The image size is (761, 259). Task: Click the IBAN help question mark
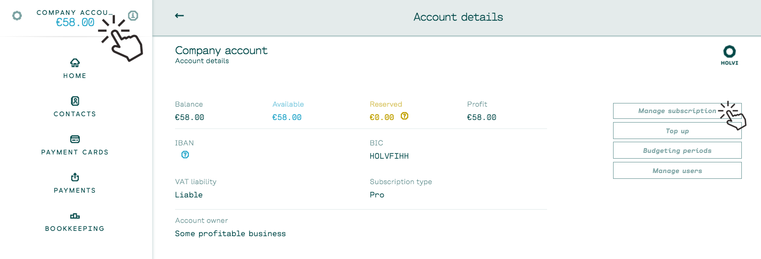pyautogui.click(x=185, y=155)
